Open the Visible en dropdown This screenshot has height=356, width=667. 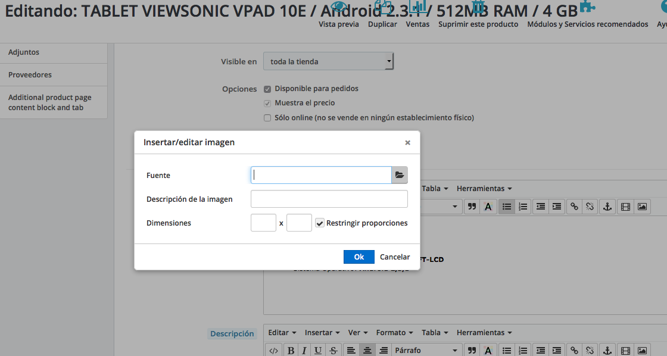pos(328,61)
